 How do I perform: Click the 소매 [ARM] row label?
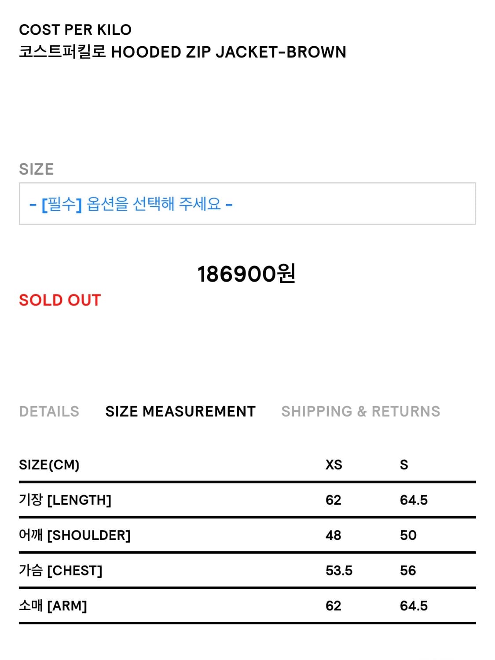click(x=55, y=605)
